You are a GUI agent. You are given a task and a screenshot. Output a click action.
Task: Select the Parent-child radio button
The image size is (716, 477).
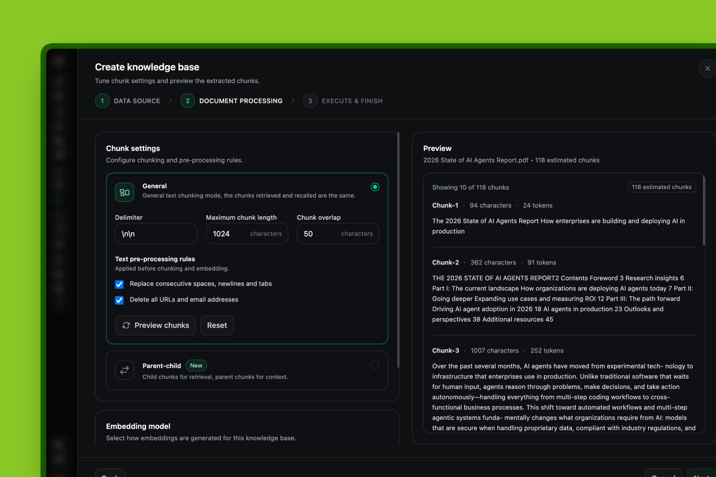[x=375, y=365]
